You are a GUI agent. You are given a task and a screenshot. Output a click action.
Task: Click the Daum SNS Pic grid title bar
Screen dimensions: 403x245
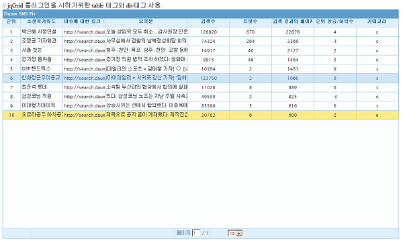coord(200,14)
